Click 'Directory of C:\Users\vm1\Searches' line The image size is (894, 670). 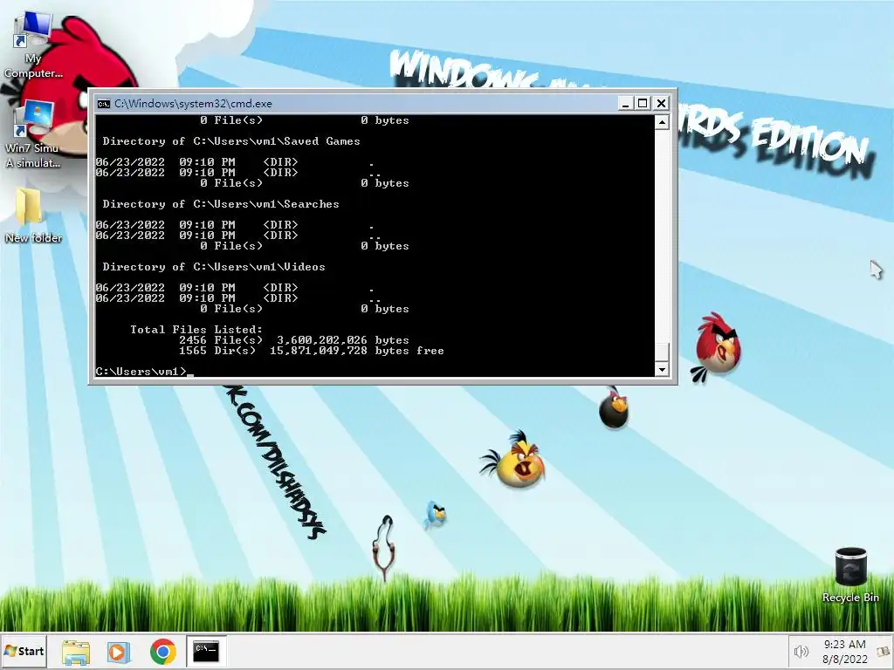(x=221, y=204)
